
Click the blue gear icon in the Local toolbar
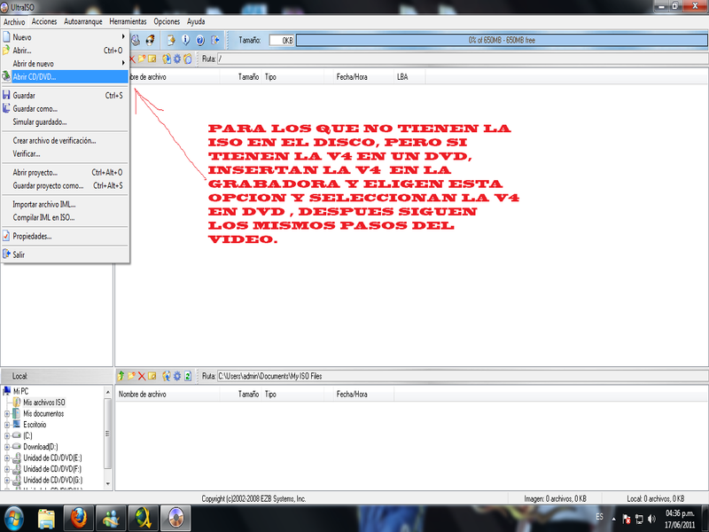176,376
